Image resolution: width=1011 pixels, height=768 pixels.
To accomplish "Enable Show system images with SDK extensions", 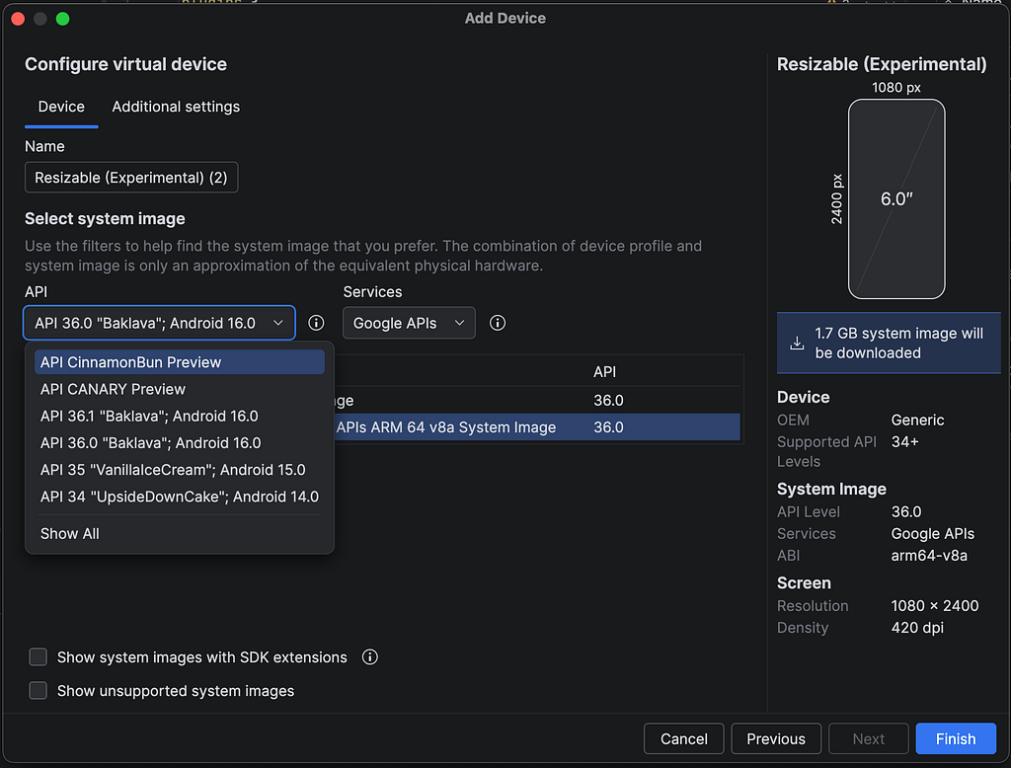I will coord(39,657).
